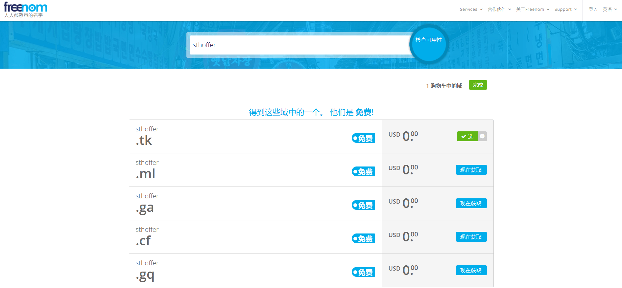This screenshot has height=288, width=622.
Task: Remove sthoffer.tk using the minus icon
Action: click(482, 136)
